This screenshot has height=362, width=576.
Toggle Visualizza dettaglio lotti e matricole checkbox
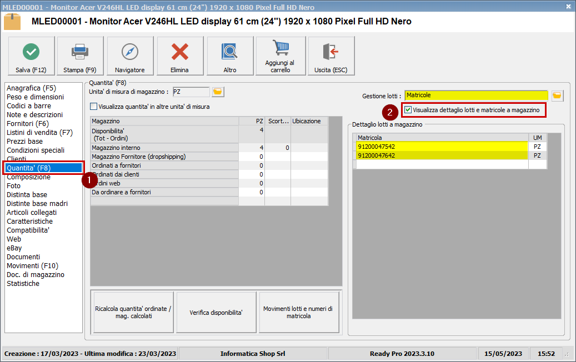[x=408, y=110]
